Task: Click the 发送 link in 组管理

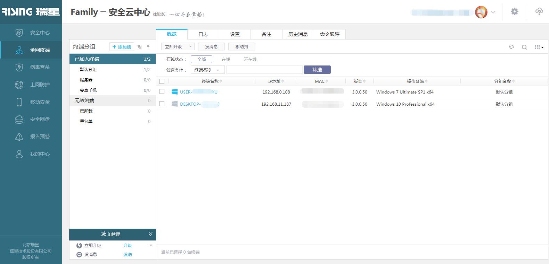Action: tap(128, 255)
